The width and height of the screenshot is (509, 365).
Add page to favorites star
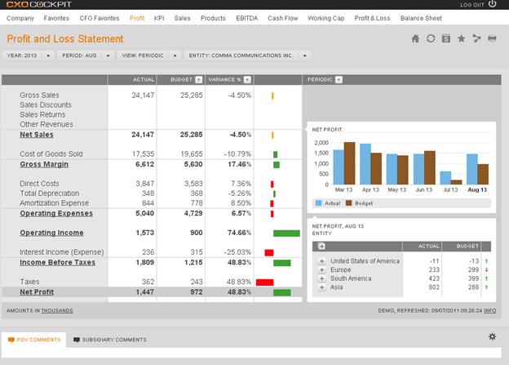462,38
